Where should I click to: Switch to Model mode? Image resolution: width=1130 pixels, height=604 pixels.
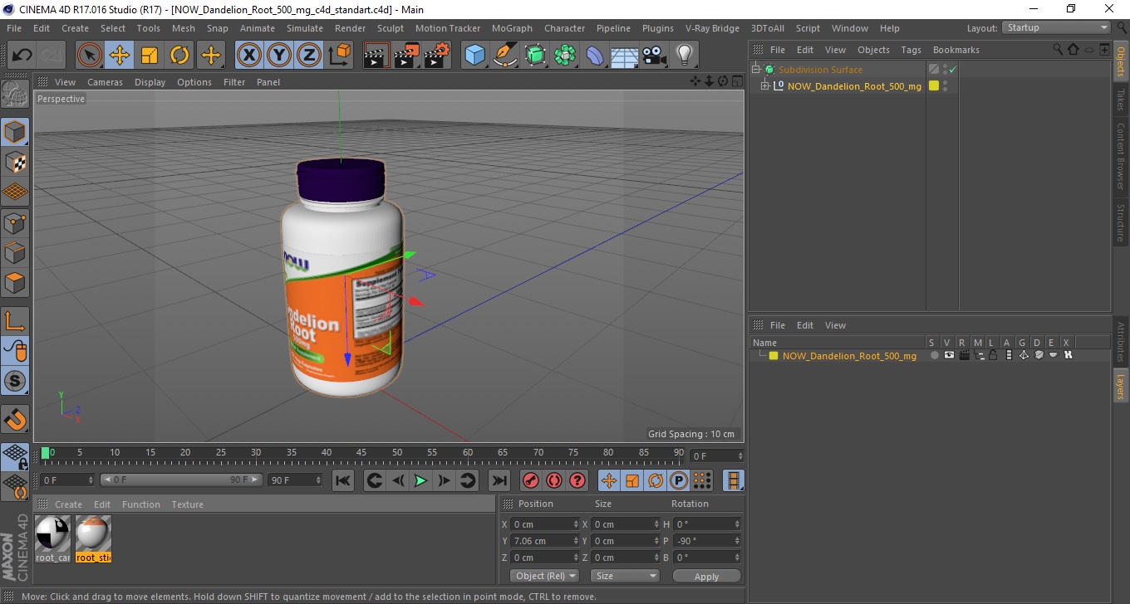[x=15, y=132]
